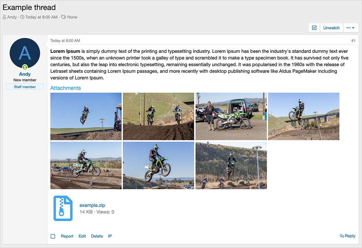
Task: Open first thumbnail of rider jumping against blue sky
Action: (86, 116)
